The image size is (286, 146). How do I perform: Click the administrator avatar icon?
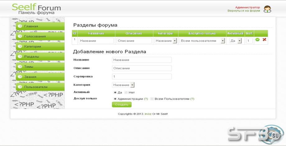[x=267, y=9]
